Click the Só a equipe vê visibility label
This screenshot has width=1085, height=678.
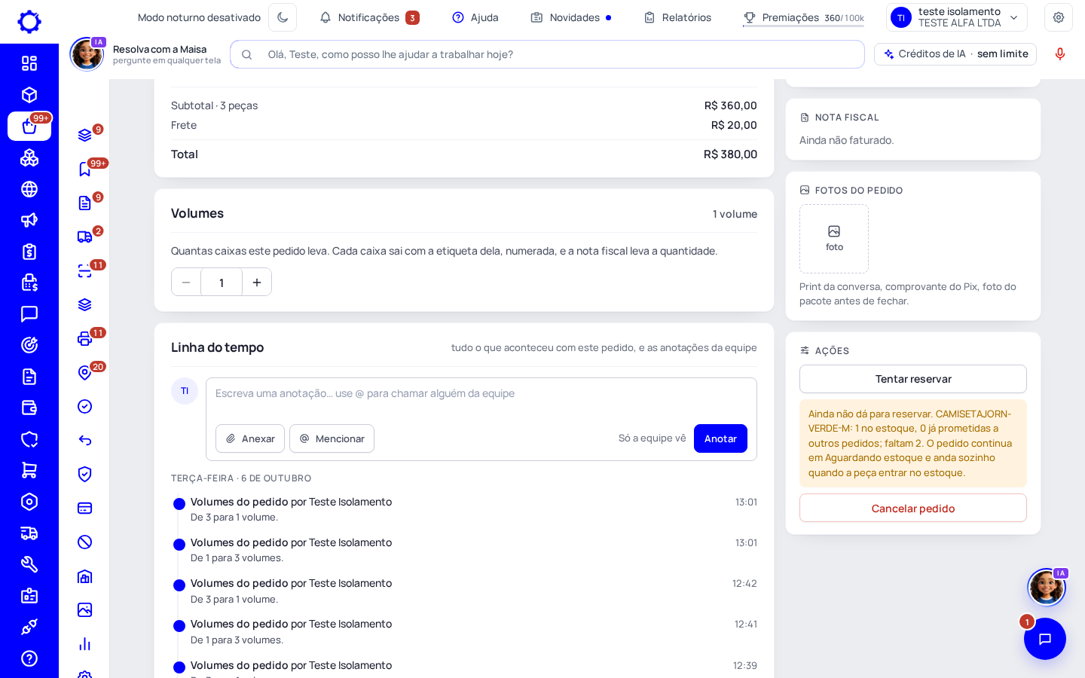653,438
